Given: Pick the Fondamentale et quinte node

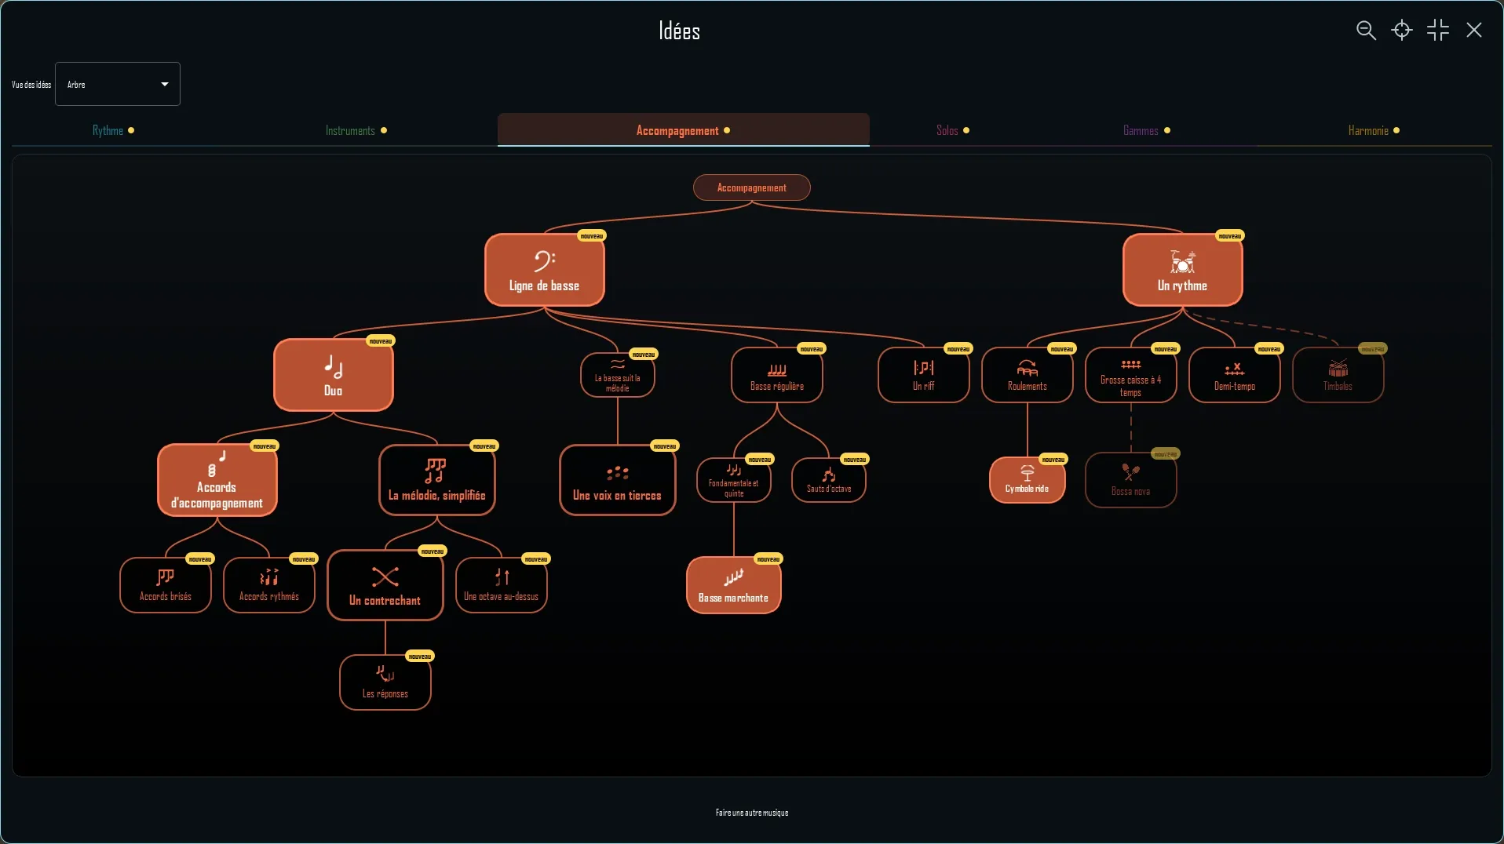Looking at the screenshot, I should [x=733, y=480].
